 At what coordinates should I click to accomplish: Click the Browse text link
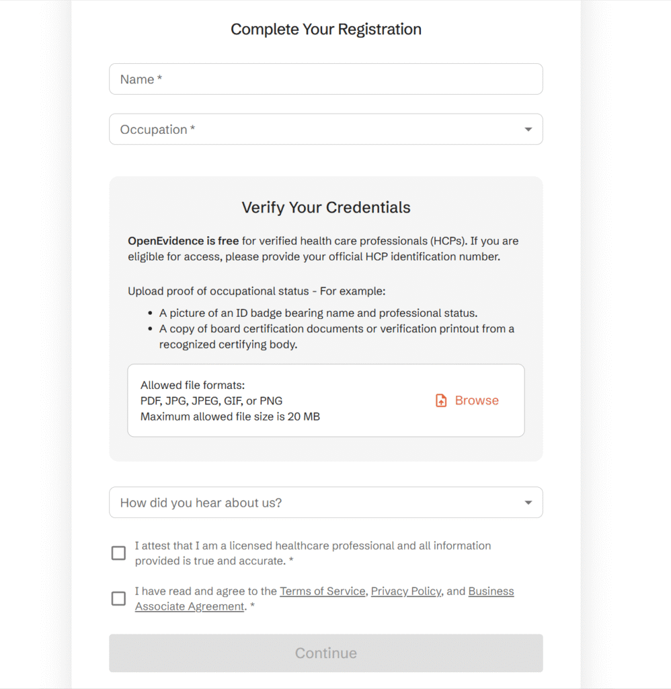pos(477,400)
